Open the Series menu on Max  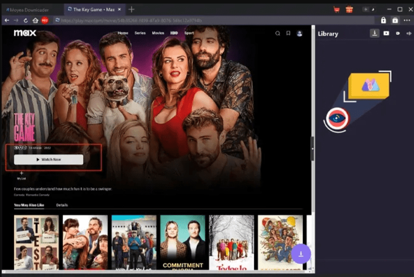pos(140,33)
